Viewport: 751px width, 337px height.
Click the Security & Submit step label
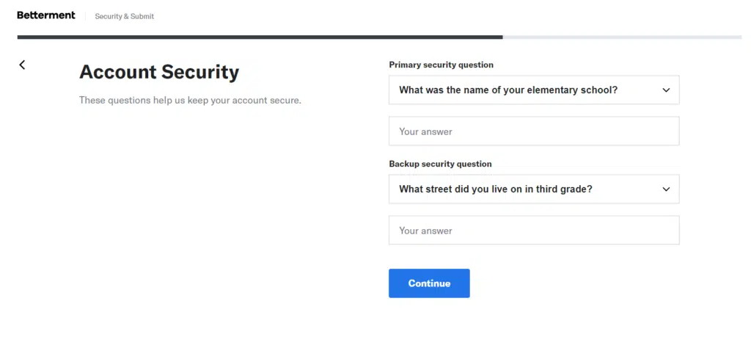pos(124,16)
